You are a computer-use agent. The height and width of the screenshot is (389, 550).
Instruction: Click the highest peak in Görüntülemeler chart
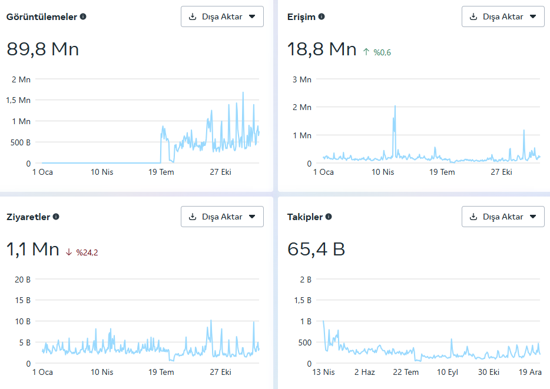point(243,93)
